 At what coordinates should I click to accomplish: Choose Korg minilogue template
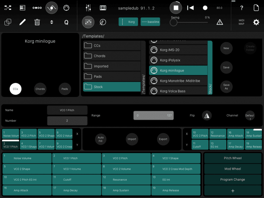pos(178,71)
